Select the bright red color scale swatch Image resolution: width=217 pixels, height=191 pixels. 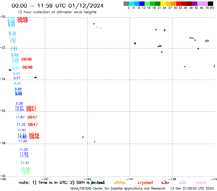[179, 4]
